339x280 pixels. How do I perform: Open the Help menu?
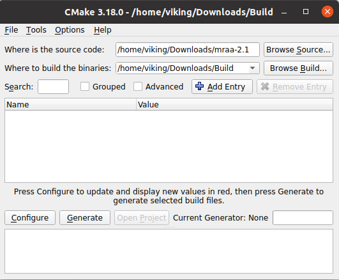click(103, 30)
